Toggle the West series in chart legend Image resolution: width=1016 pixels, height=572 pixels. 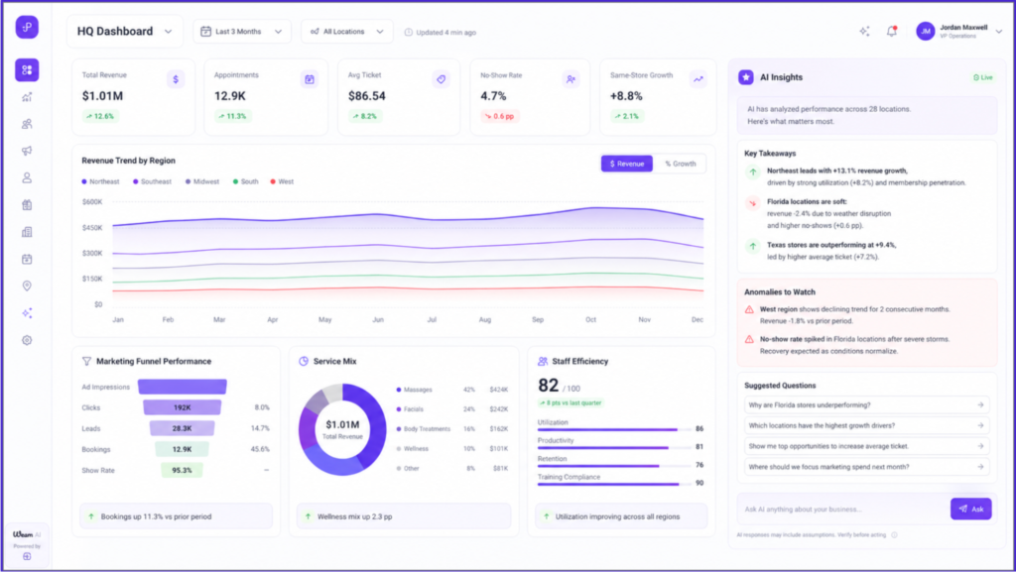tap(282, 181)
